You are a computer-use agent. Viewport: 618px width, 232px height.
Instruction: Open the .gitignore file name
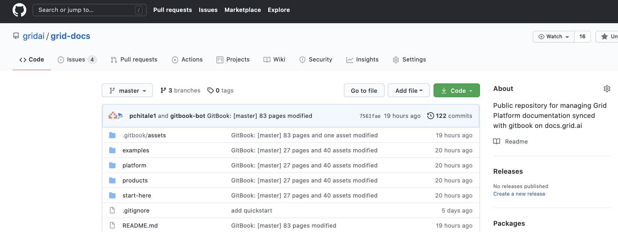pyautogui.click(x=136, y=210)
